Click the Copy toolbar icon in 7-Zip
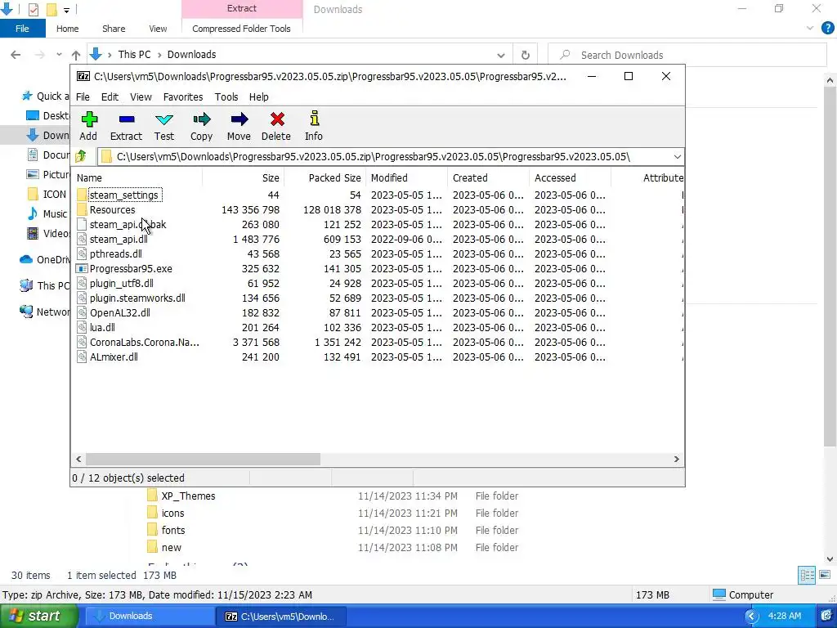The width and height of the screenshot is (837, 628). 201,126
